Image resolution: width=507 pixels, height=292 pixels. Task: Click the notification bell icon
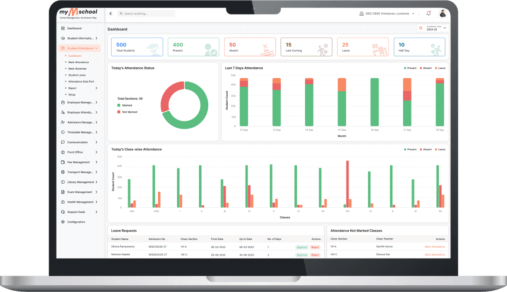[x=428, y=14]
